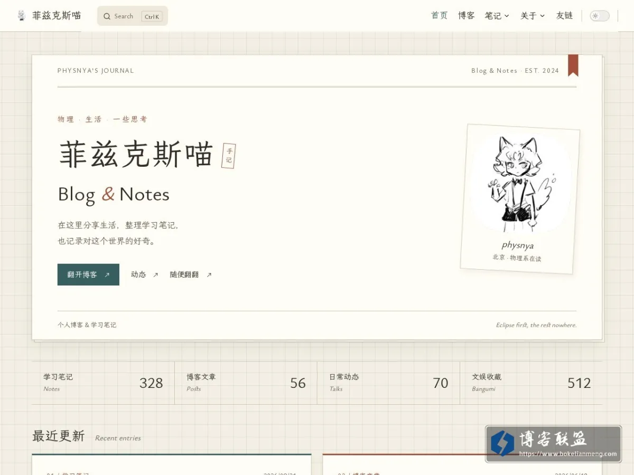
Task: Open the 首页 nav item
Action: click(440, 16)
